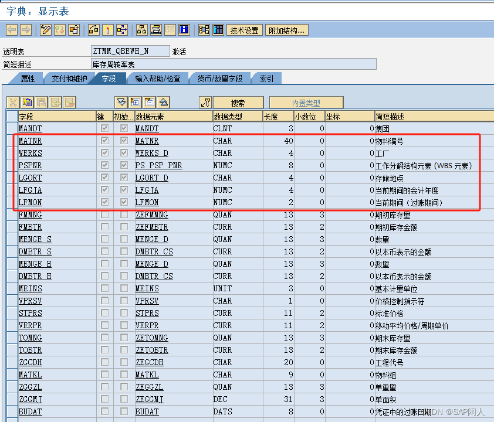Open the PS_PSP_PNR data element link
494x422 pixels.
point(158,165)
